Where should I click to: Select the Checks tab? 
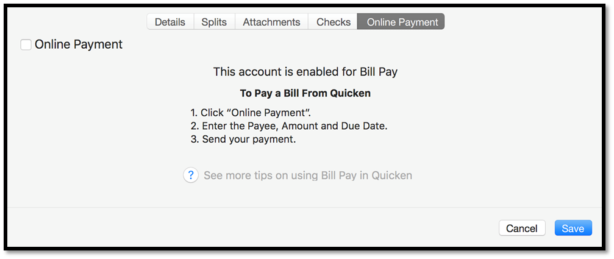334,21
